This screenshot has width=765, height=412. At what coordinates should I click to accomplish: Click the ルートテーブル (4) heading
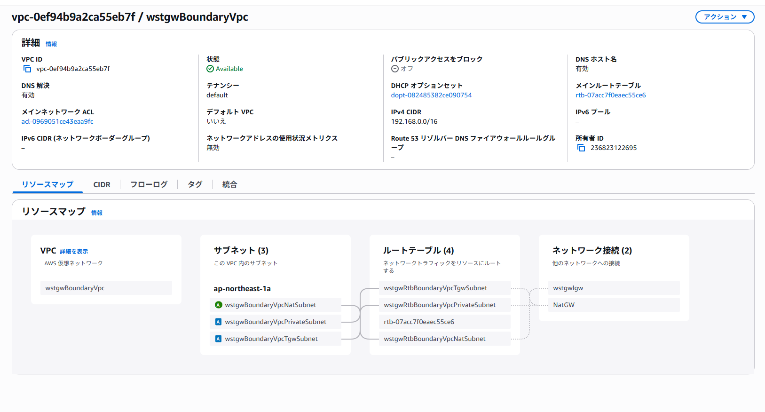(418, 250)
